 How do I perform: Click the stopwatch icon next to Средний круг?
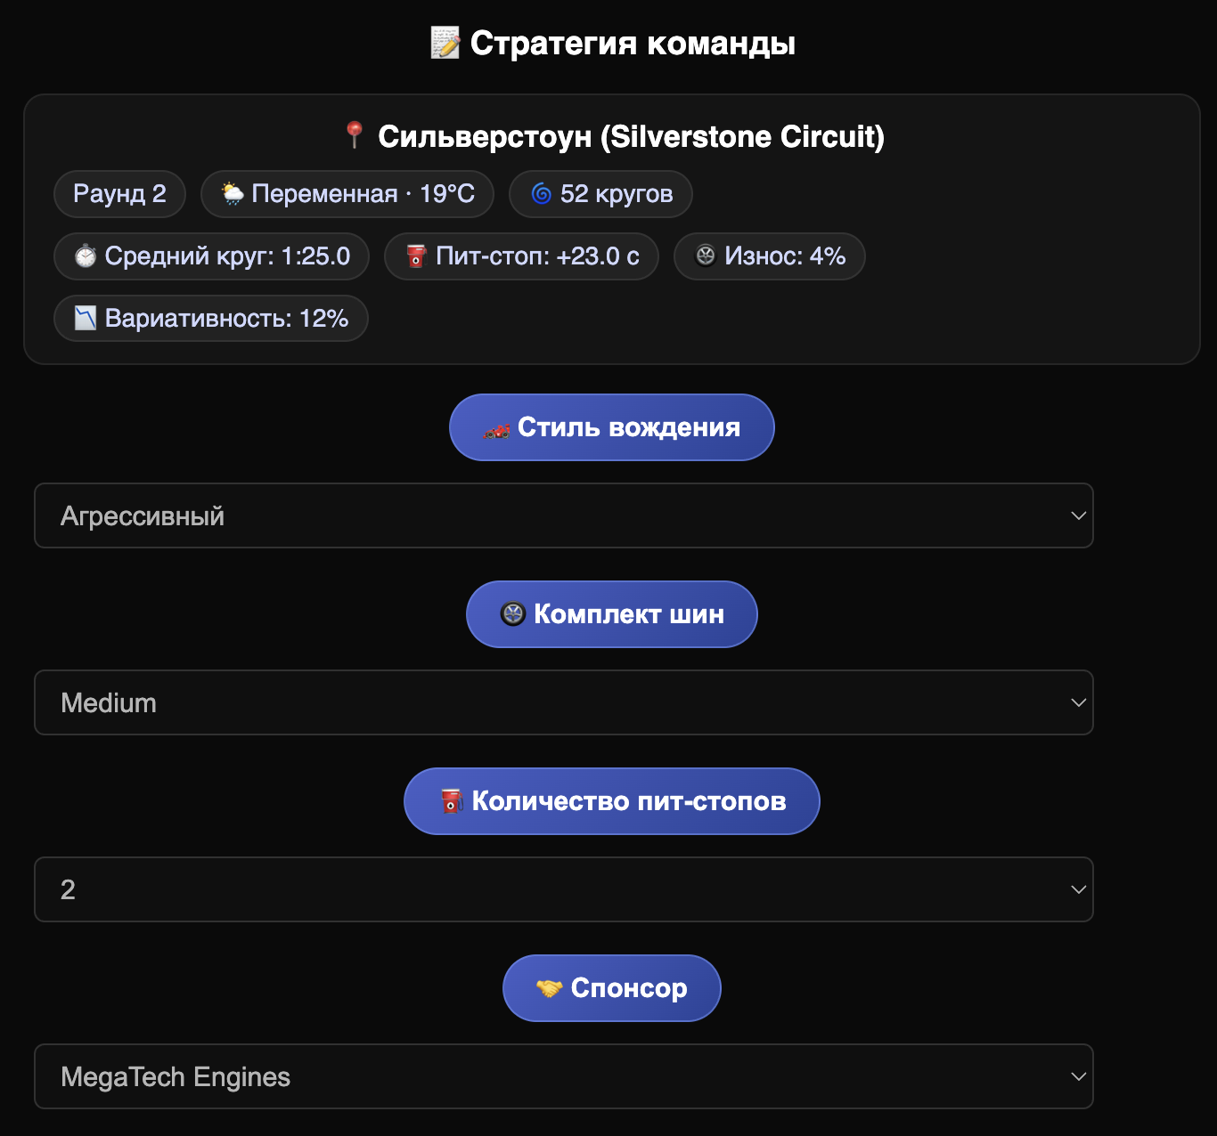(x=85, y=256)
